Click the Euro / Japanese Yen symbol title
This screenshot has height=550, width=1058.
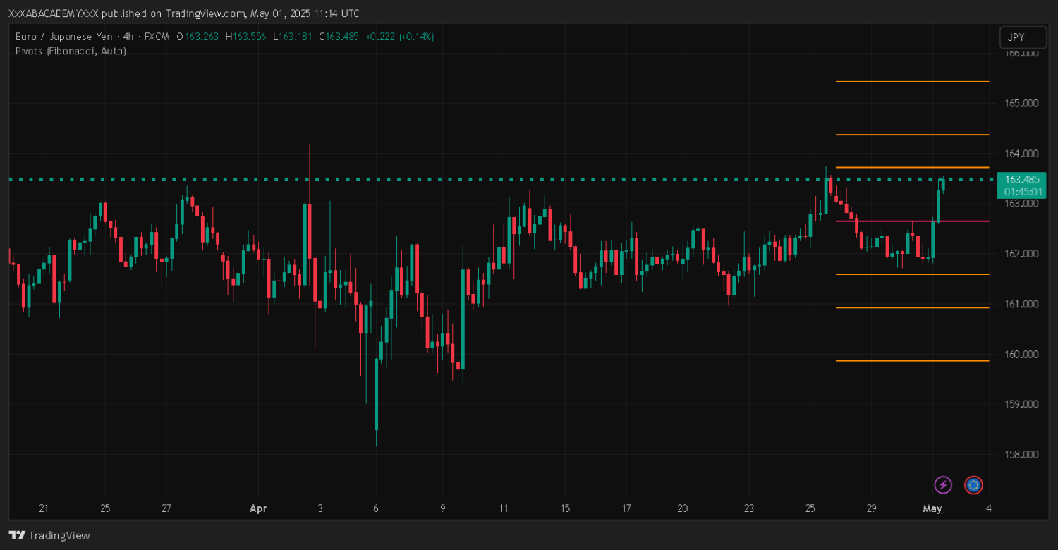click(x=58, y=37)
